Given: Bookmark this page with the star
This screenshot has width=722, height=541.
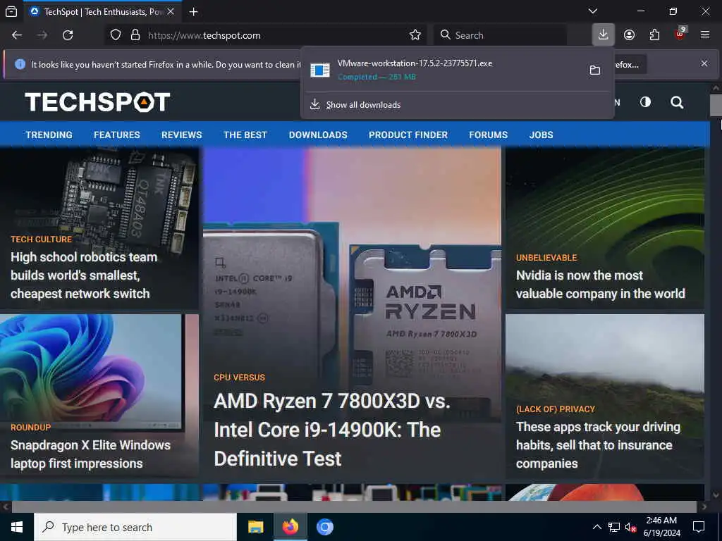Looking at the screenshot, I should click(x=415, y=35).
